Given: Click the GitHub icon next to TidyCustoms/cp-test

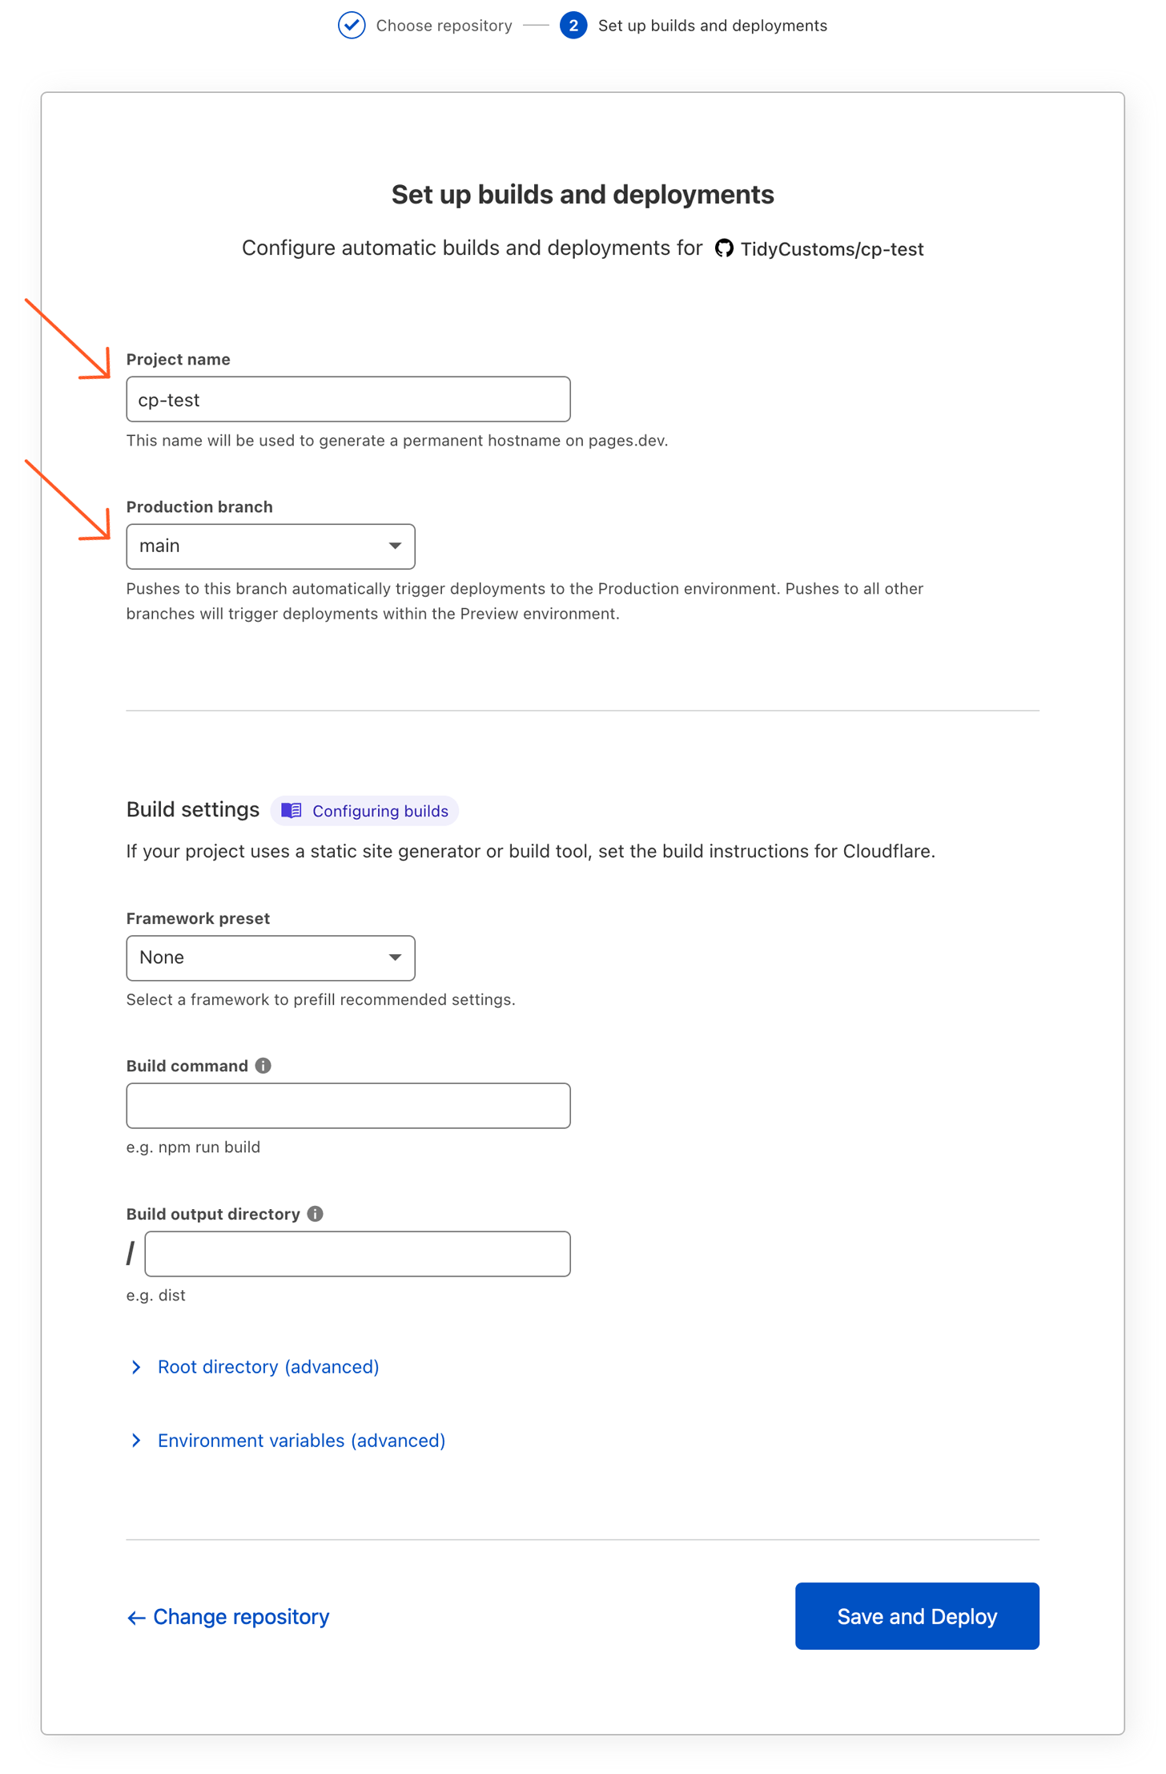Looking at the screenshot, I should tap(724, 248).
